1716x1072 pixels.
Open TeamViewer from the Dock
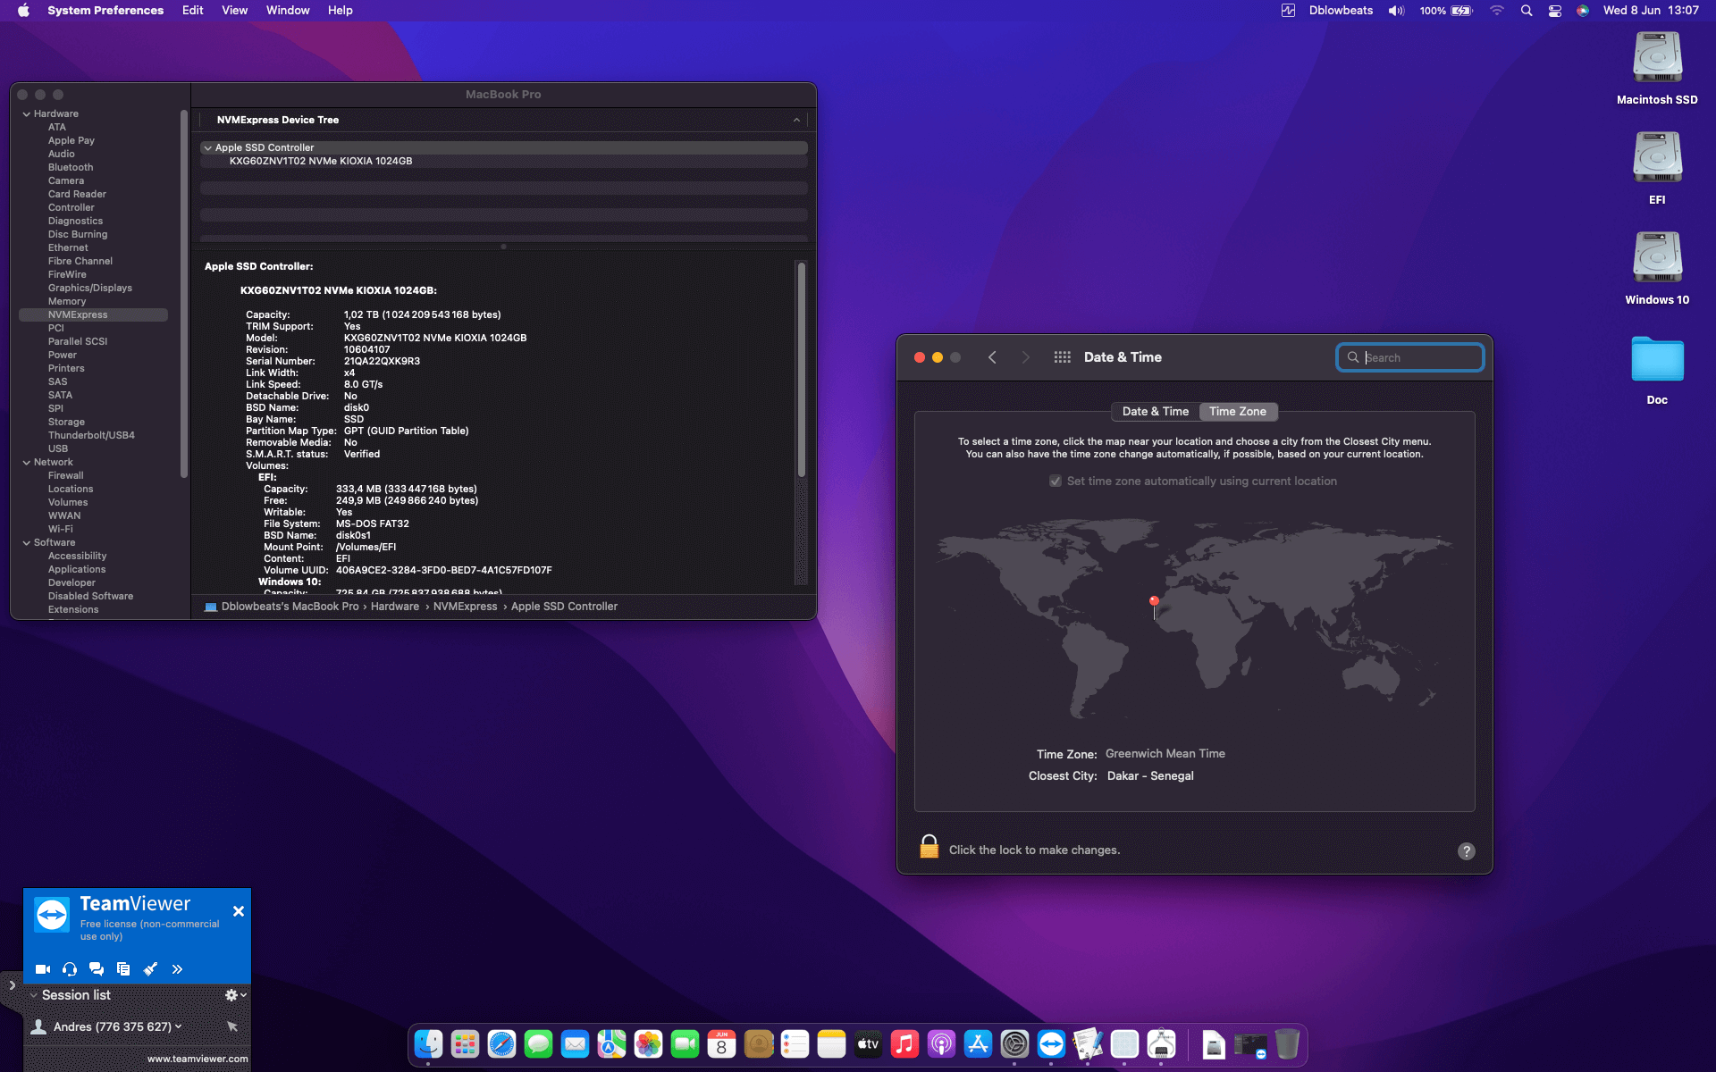1051,1043
